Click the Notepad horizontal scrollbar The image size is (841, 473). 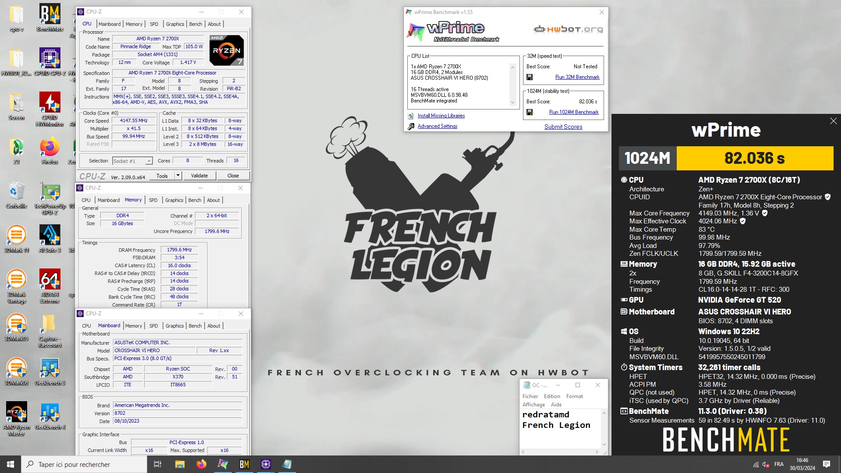point(559,452)
